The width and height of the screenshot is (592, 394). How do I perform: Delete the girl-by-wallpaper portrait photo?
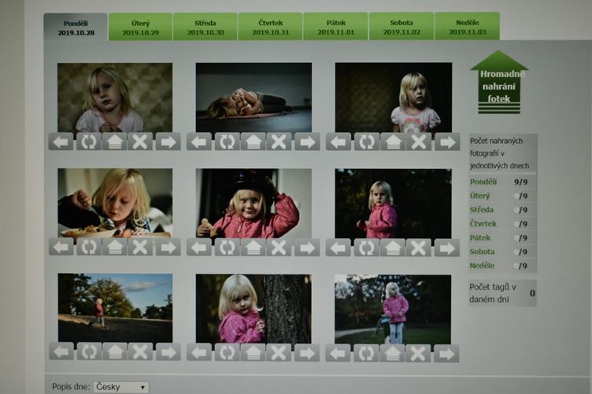click(140, 142)
